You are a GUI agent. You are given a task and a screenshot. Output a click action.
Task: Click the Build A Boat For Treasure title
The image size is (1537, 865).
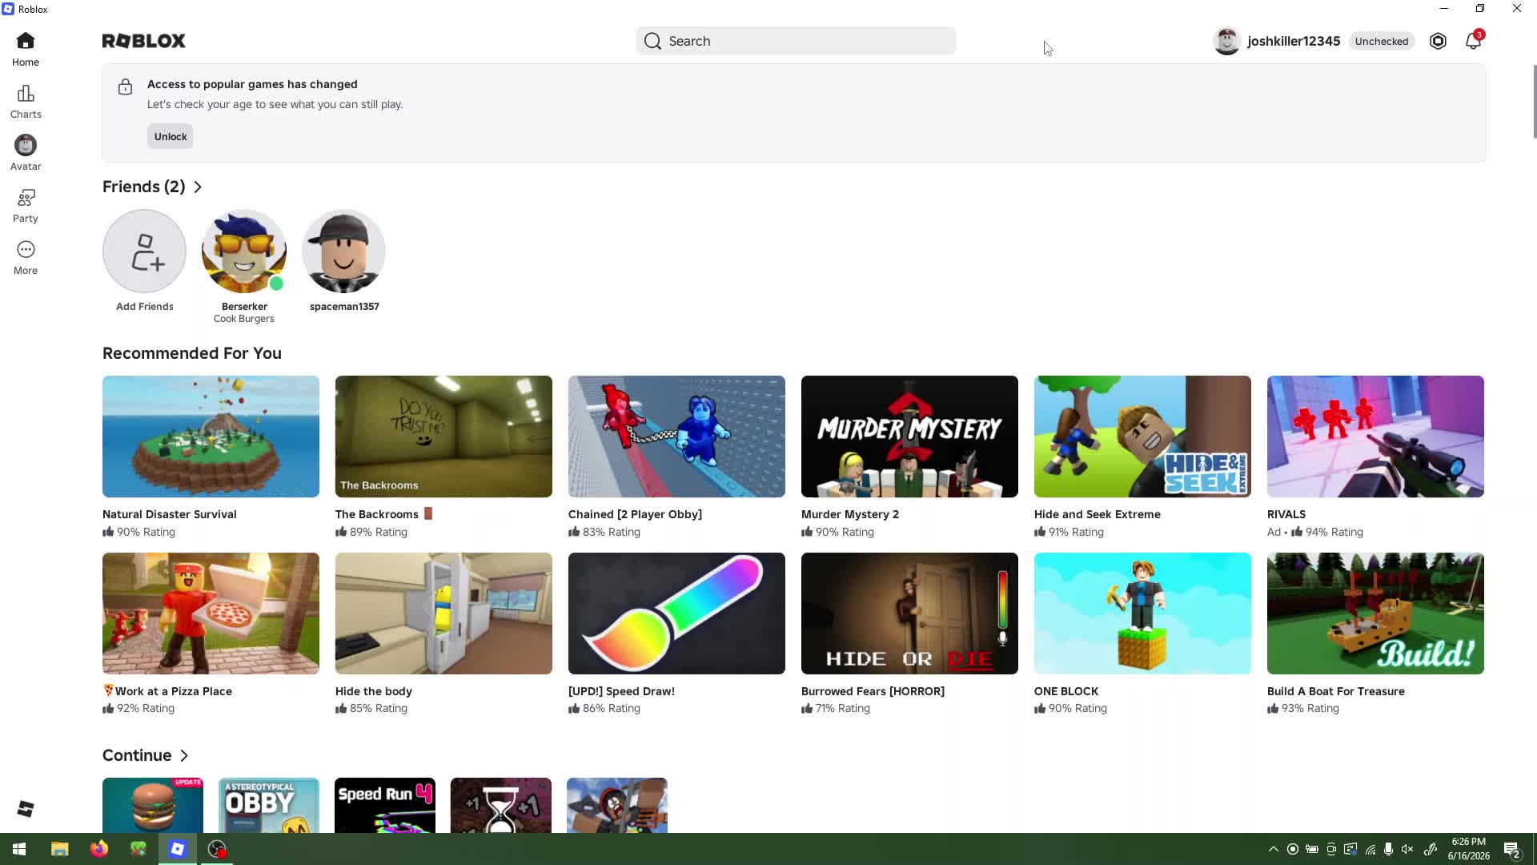click(1336, 691)
